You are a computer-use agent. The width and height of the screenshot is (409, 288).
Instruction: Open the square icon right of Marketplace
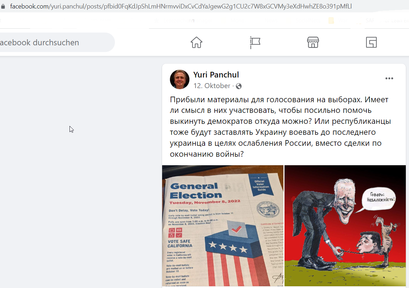click(371, 42)
